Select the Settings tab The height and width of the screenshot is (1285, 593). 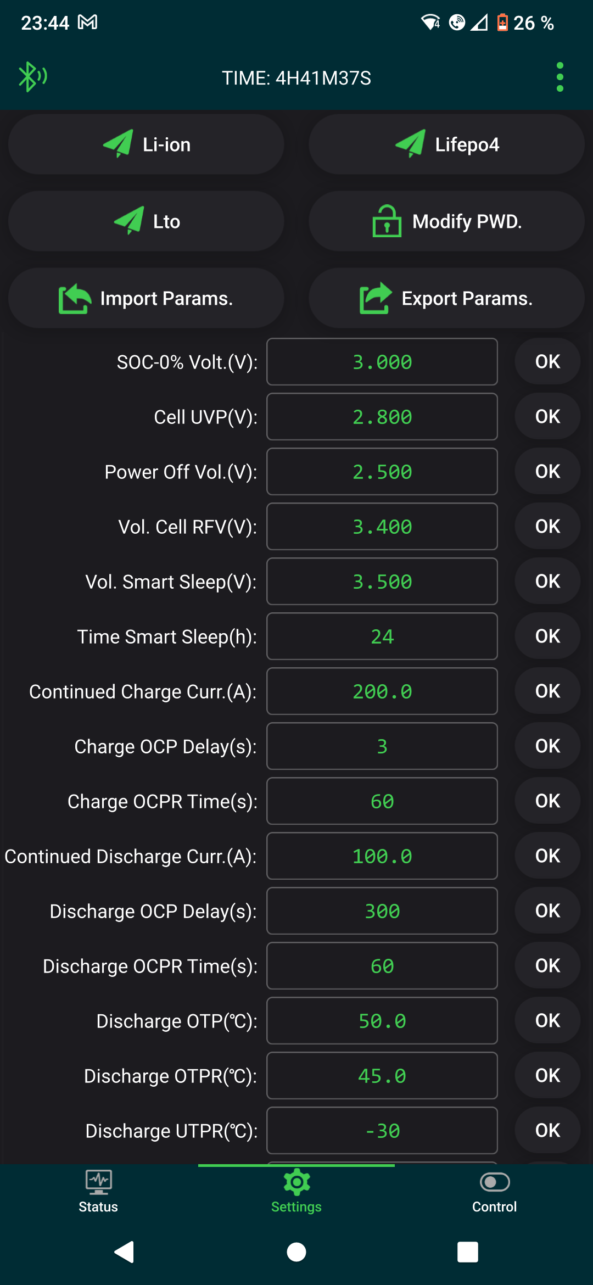pyautogui.click(x=296, y=1191)
